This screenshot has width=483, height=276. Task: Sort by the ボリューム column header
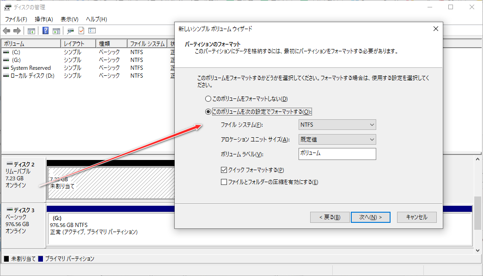[31, 44]
